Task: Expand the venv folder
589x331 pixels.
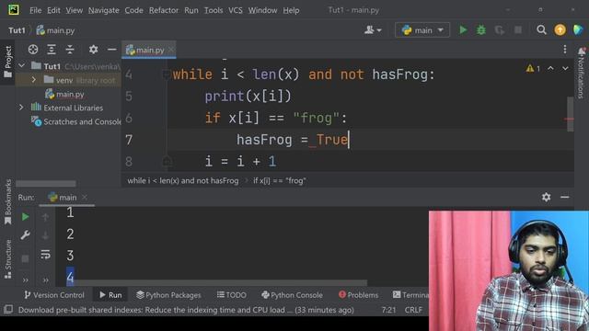Action: pyautogui.click(x=34, y=80)
